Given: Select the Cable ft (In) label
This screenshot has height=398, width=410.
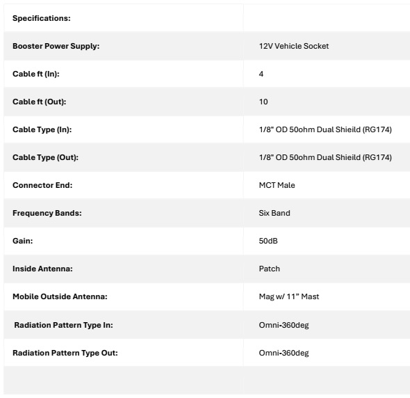Looking at the screenshot, I should point(36,74).
